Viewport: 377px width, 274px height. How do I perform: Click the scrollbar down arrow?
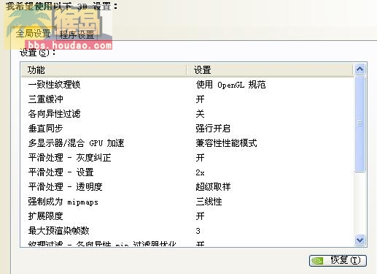[x=359, y=240]
